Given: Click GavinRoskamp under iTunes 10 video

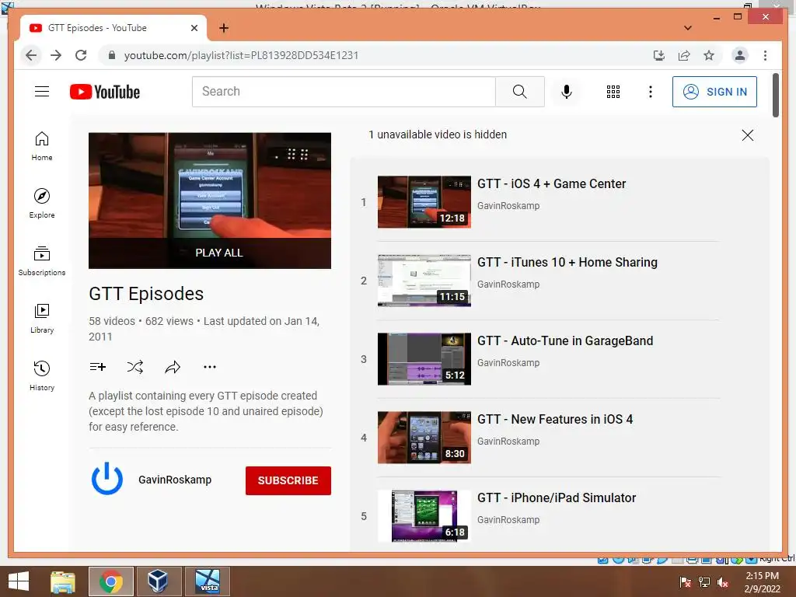Looking at the screenshot, I should [x=508, y=285].
